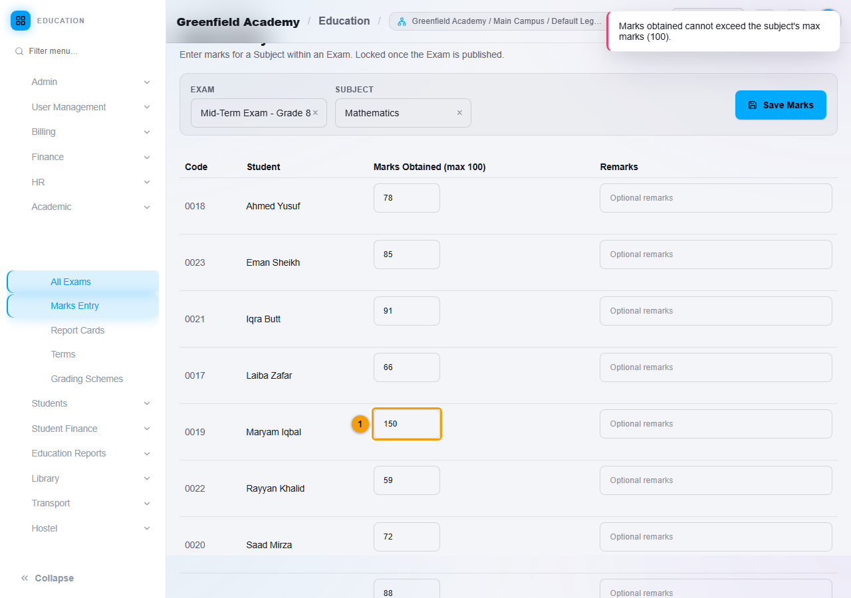Image resolution: width=851 pixels, height=598 pixels.
Task: Click the Education breadcrumb link
Action: (x=344, y=21)
